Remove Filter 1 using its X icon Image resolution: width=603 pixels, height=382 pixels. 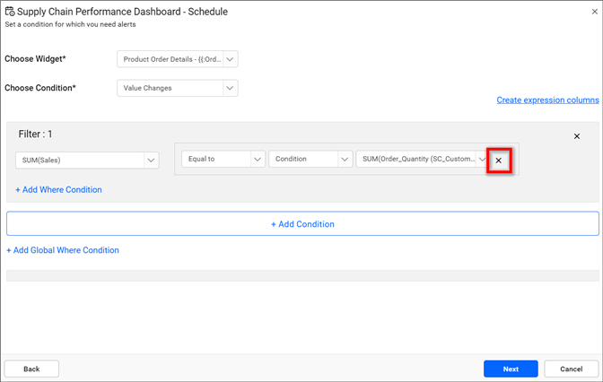(x=577, y=136)
